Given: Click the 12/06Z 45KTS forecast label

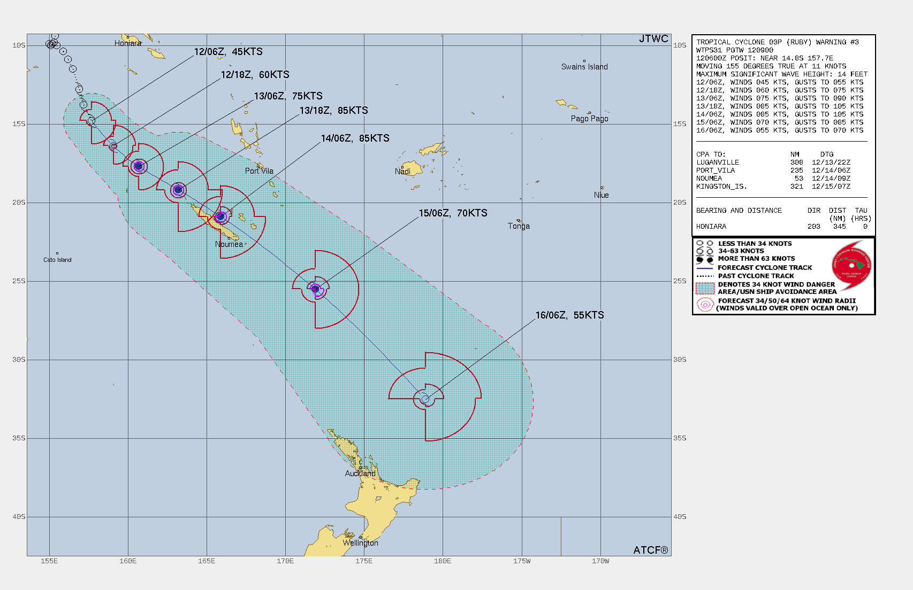Looking at the screenshot, I should tap(228, 52).
